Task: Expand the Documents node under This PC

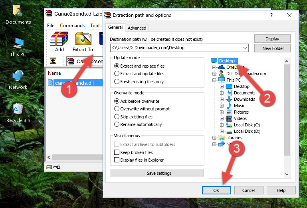Action: pos(222,93)
